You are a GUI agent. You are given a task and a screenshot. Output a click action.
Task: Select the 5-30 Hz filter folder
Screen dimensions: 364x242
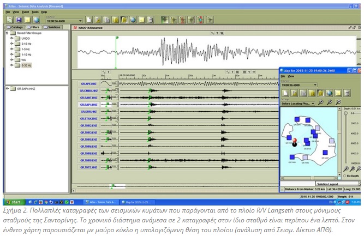coord(26,65)
